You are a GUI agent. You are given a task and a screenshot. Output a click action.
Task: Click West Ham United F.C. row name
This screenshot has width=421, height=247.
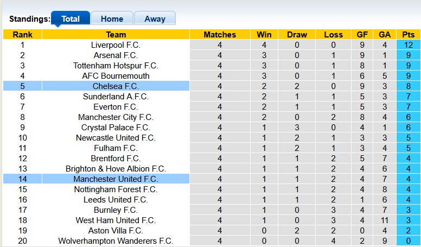[116, 220]
